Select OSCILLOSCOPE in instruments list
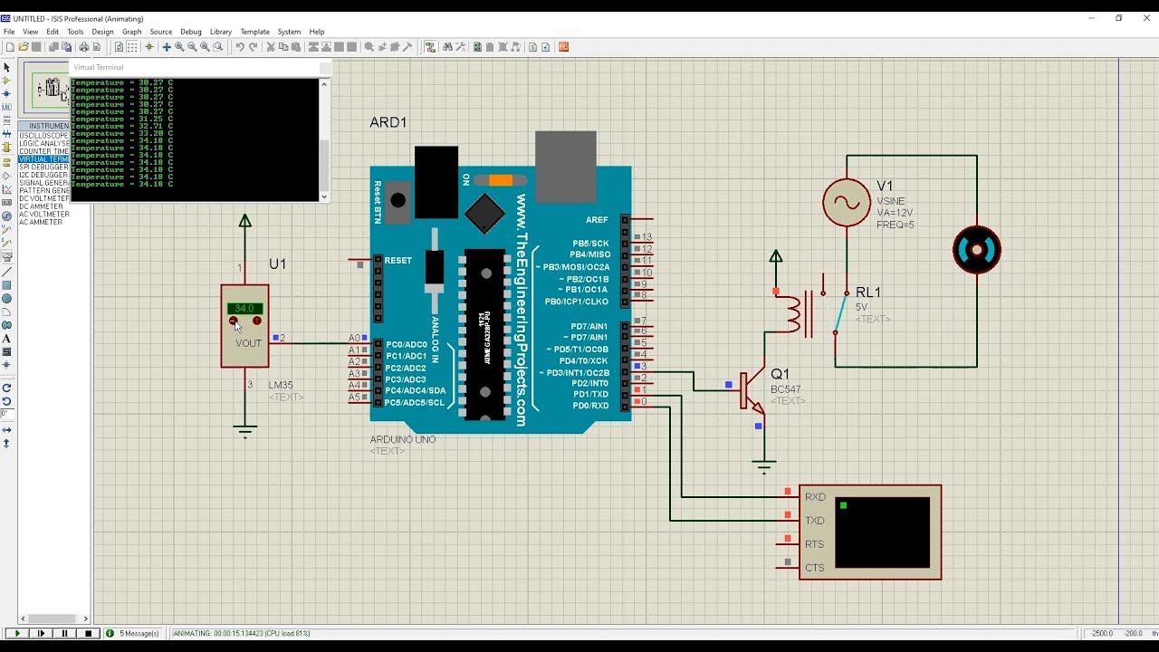Image resolution: width=1159 pixels, height=652 pixels. pyautogui.click(x=44, y=136)
